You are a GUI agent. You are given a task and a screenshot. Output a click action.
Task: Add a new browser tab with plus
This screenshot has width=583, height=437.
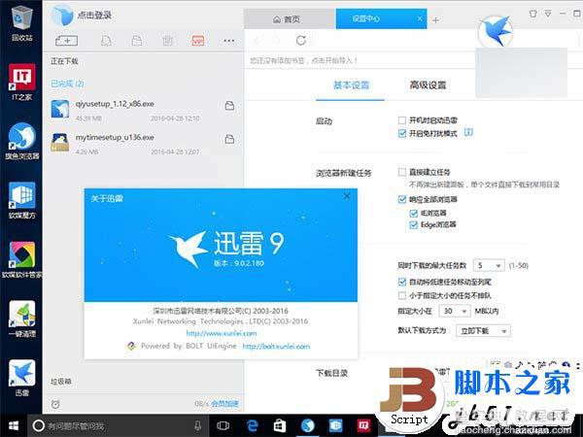[x=435, y=19]
